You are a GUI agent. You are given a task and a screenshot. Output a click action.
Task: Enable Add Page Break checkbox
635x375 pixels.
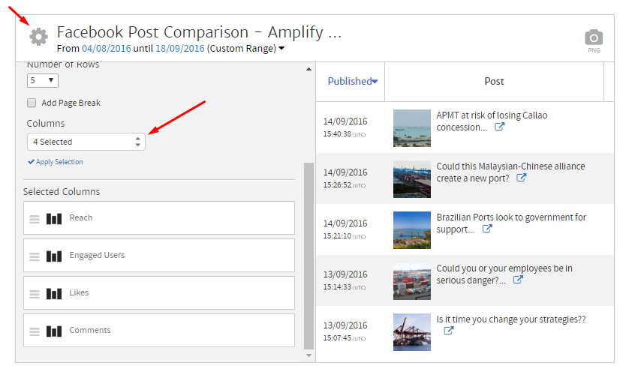click(32, 103)
